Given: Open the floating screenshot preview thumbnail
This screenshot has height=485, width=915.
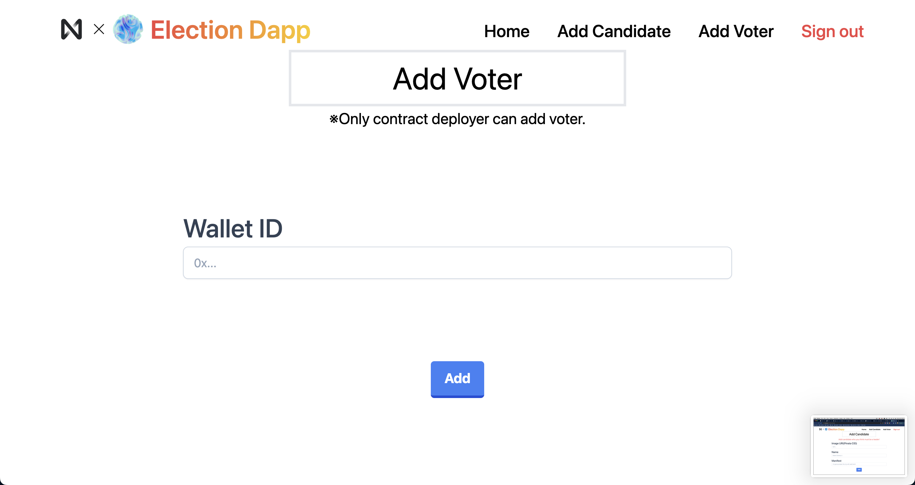Looking at the screenshot, I should point(859,446).
